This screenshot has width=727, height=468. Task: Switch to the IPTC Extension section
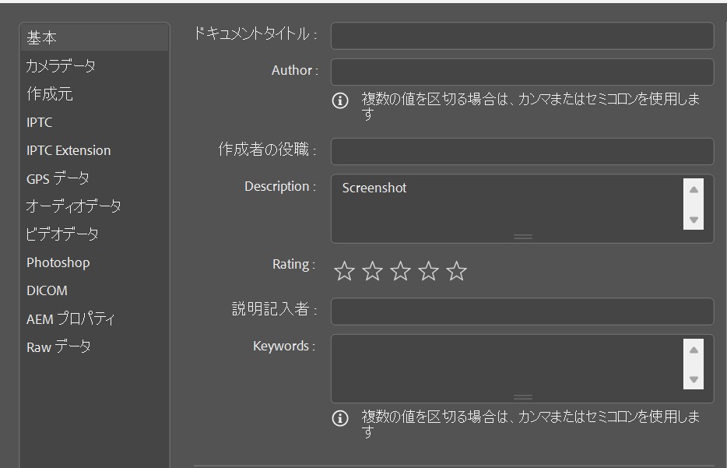[68, 150]
